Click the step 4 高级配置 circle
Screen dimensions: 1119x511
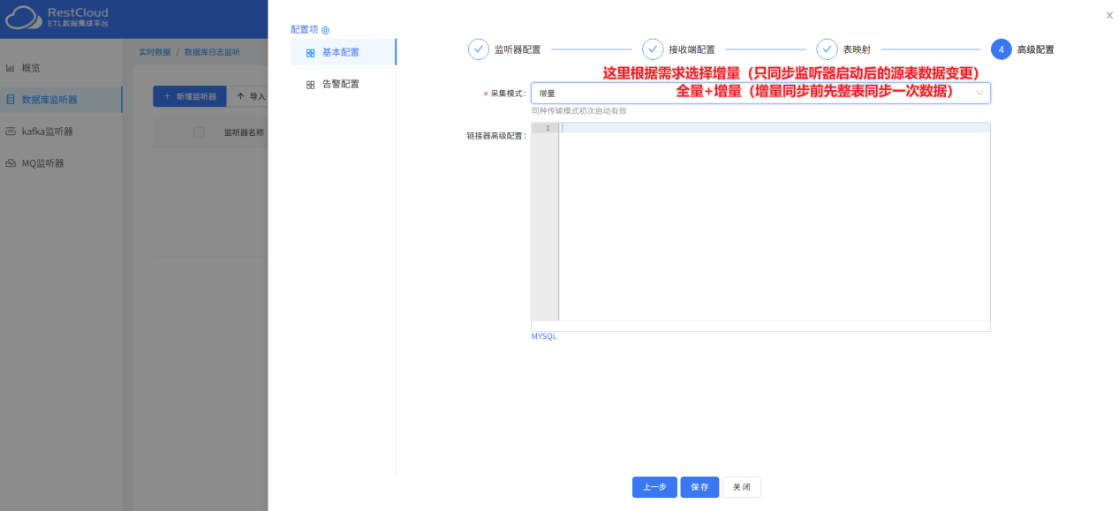coord(1002,49)
